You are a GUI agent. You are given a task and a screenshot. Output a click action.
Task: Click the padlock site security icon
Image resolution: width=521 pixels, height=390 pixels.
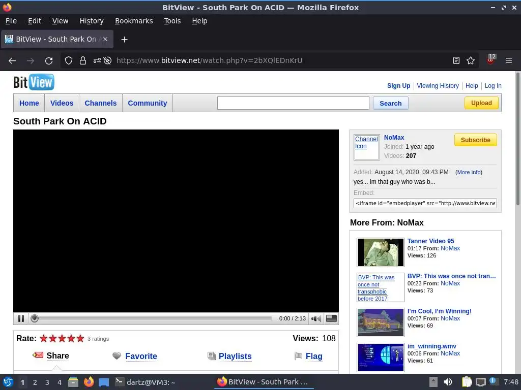[x=83, y=61]
